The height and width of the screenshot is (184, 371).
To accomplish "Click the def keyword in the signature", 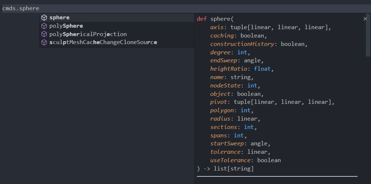I will pos(202,19).
